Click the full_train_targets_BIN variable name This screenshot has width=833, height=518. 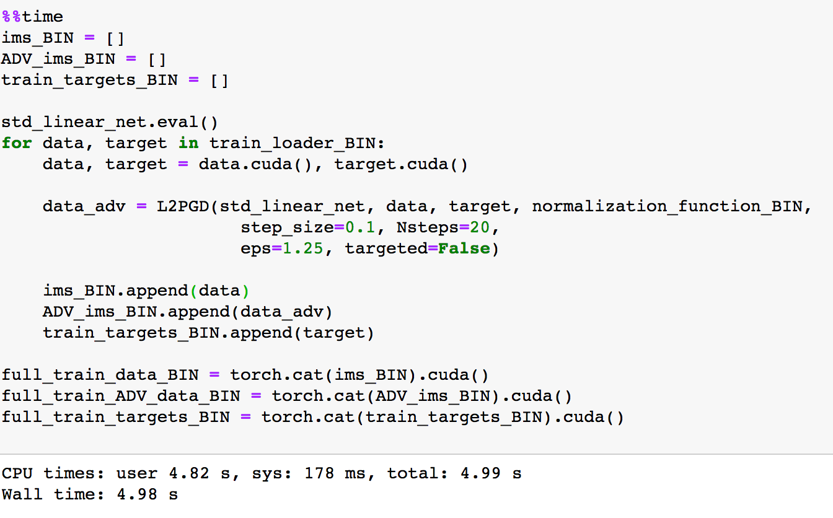click(x=115, y=417)
